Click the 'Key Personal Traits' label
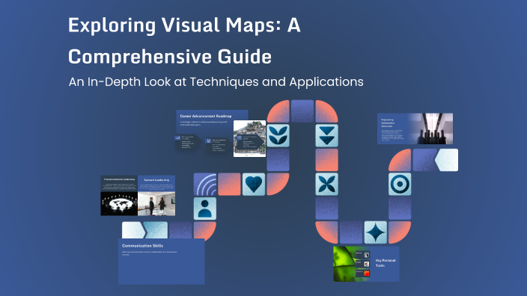 pyautogui.click(x=386, y=263)
